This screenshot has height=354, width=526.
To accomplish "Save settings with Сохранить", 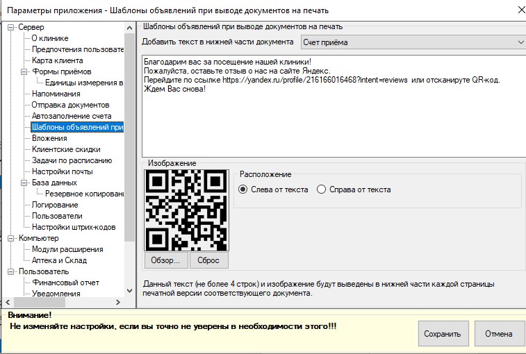I will [443, 334].
